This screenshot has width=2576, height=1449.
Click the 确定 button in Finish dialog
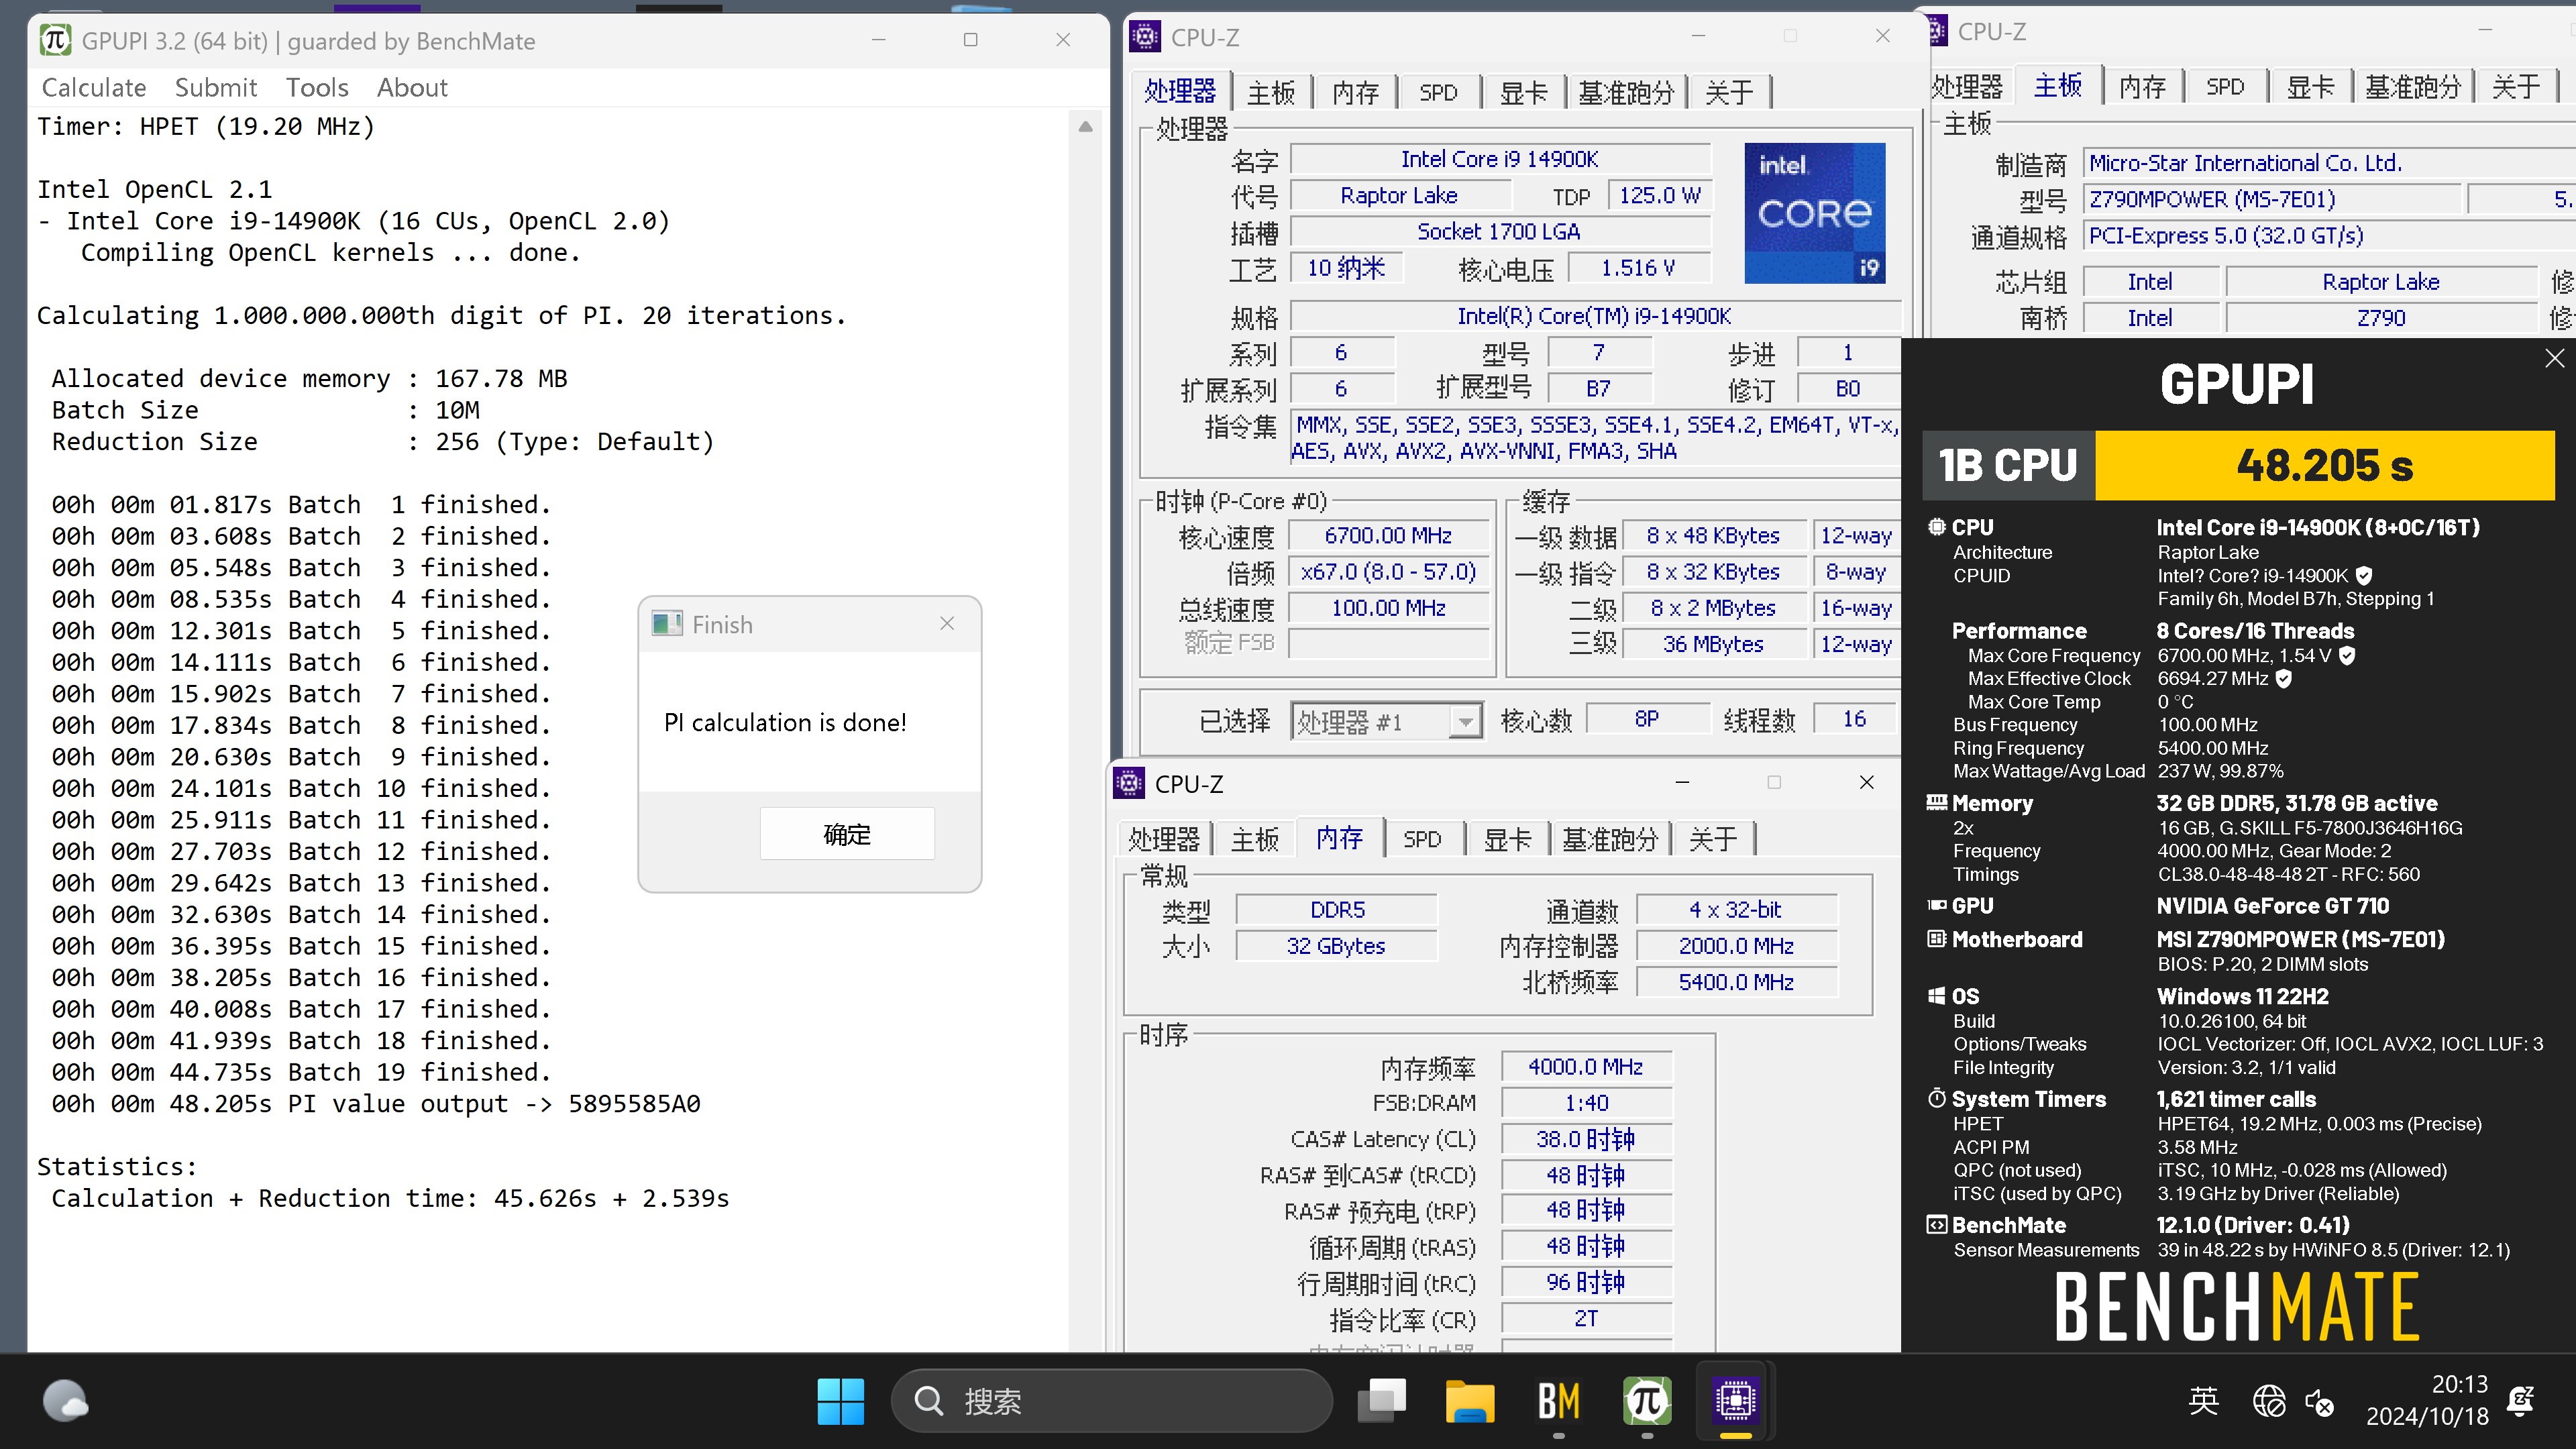click(x=847, y=834)
